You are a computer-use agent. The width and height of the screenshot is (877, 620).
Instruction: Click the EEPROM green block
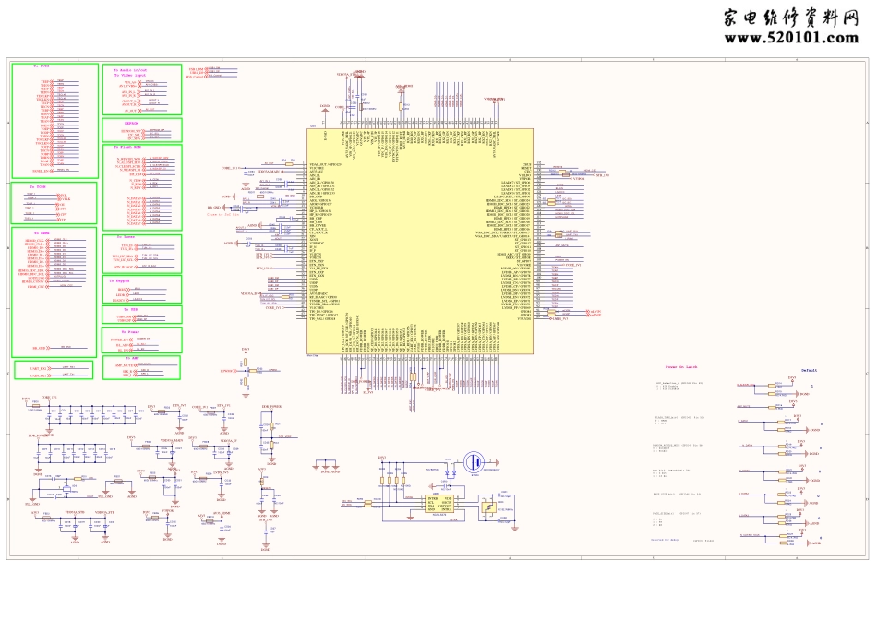(x=141, y=129)
